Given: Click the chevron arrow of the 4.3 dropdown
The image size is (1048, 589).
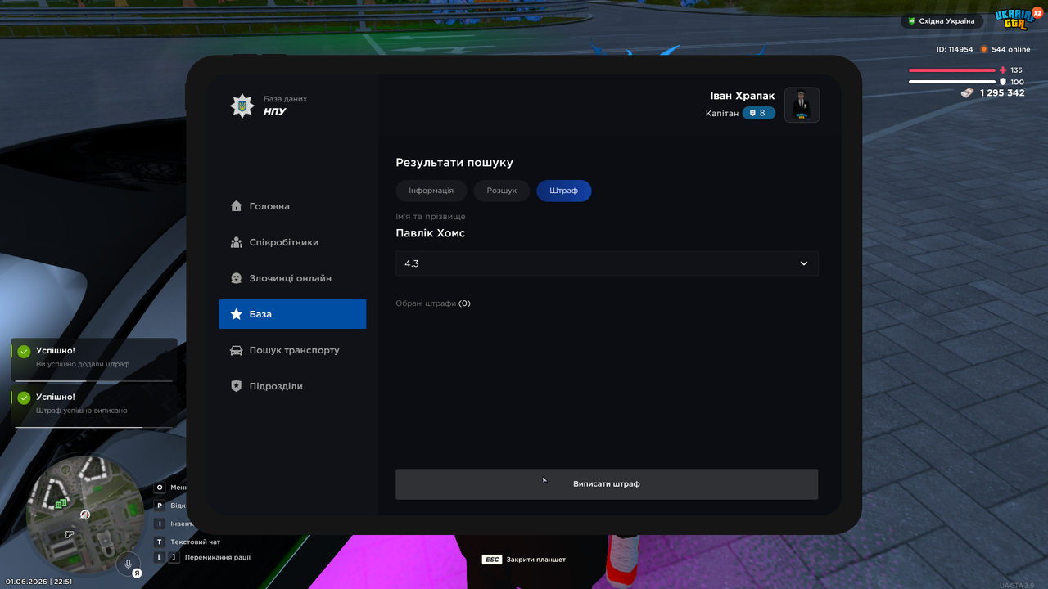Looking at the screenshot, I should (804, 263).
